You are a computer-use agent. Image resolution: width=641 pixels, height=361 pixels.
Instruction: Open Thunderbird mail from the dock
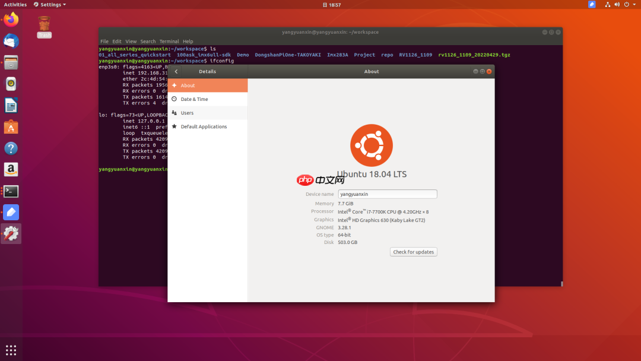pos(11,40)
